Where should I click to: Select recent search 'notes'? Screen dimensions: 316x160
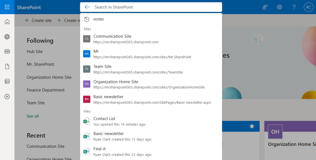(151, 19)
